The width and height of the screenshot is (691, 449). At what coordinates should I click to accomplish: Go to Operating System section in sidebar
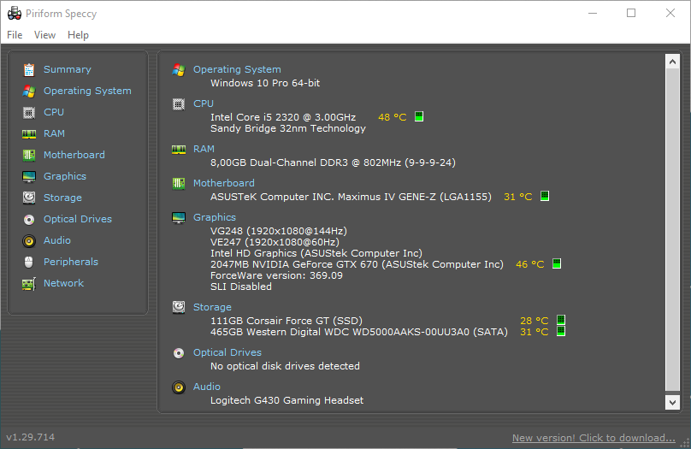[x=87, y=91]
